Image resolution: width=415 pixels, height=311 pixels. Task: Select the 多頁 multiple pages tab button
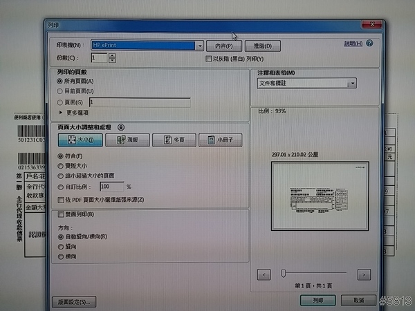[174, 140]
